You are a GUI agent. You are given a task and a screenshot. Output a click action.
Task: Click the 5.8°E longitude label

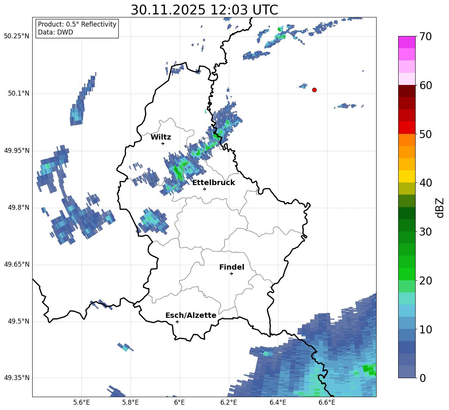pyautogui.click(x=130, y=402)
